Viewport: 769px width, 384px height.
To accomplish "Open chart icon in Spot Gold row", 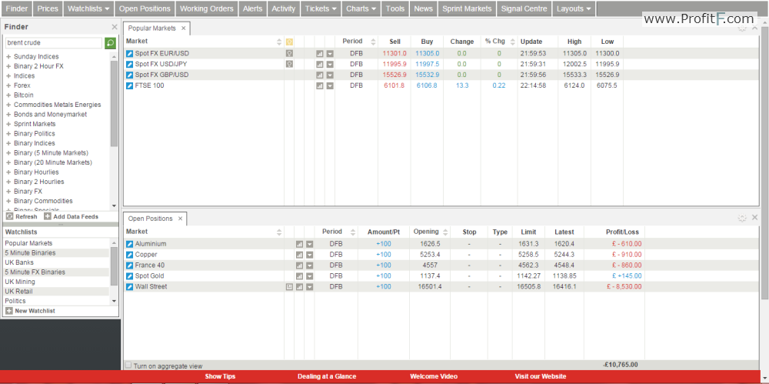I will (x=300, y=276).
